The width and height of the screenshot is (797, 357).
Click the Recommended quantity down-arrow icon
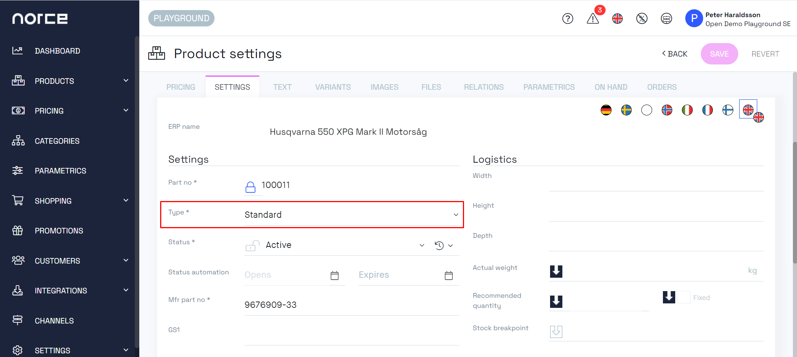click(556, 301)
